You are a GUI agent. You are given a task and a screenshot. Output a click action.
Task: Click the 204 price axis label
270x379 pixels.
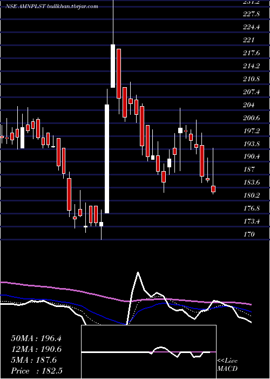(248, 105)
